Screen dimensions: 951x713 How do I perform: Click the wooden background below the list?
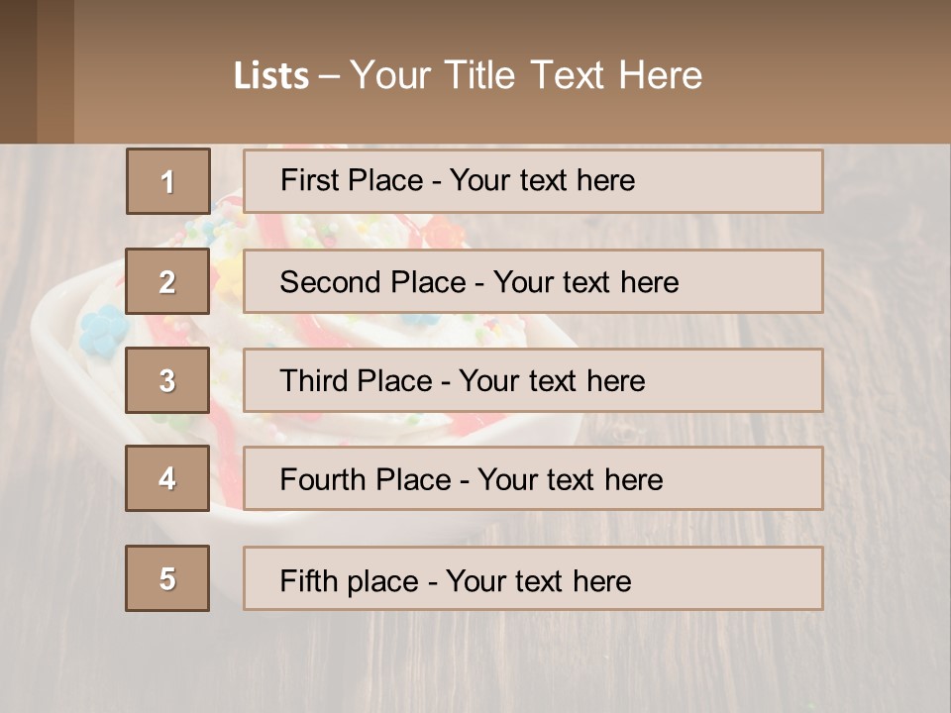(495, 663)
